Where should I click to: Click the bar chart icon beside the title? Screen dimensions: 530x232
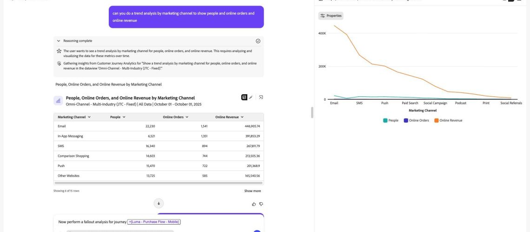pos(58,101)
